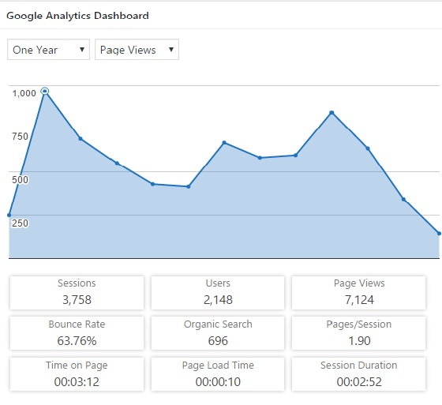442x405 pixels.
Task: Click the lowest mid-chart point near 420
Action: [189, 186]
